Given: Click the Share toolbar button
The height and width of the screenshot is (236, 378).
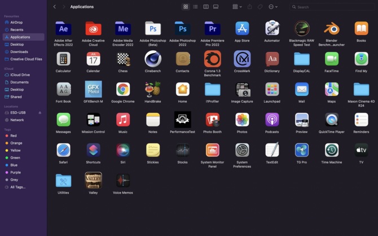Looking at the screenshot, I should [250, 7].
